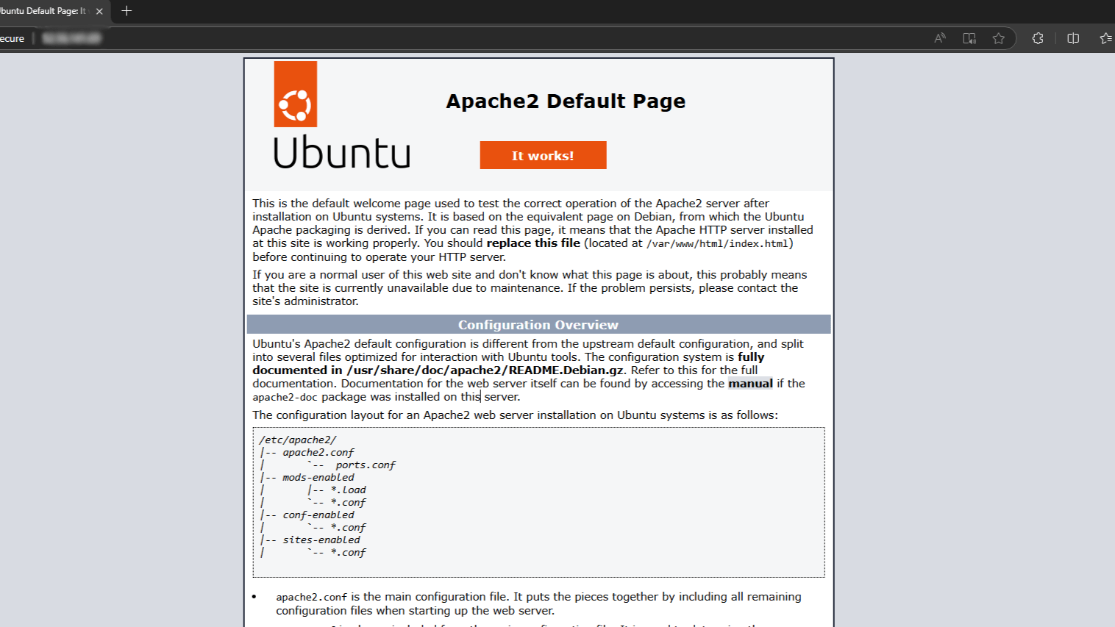The width and height of the screenshot is (1115, 627).
Task: Click 'sites-enabled' in the config tree
Action: pos(321,540)
